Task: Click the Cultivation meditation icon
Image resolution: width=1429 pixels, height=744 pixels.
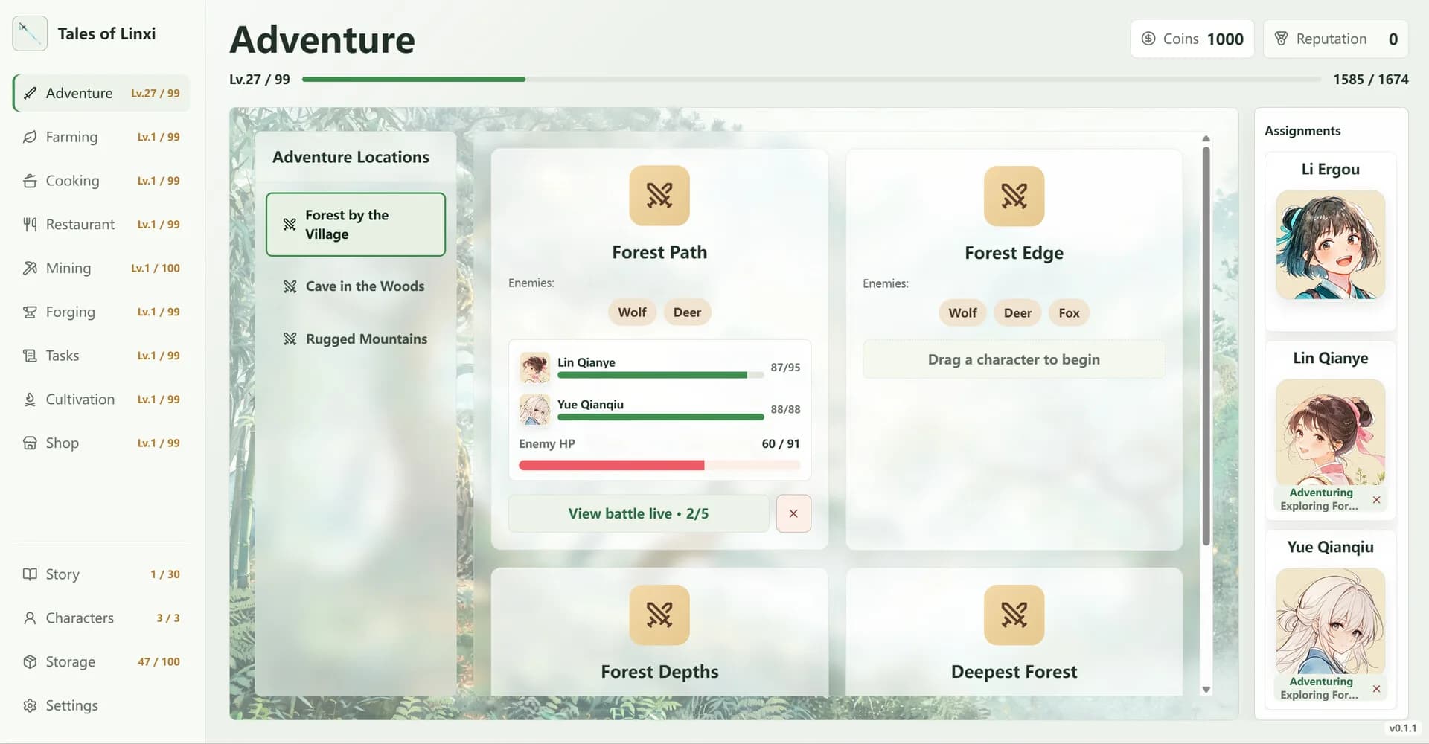Action: pyautogui.click(x=30, y=400)
